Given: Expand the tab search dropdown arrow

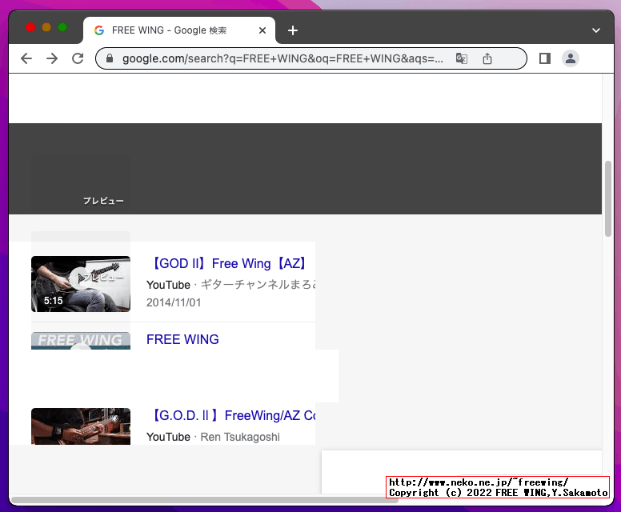Looking at the screenshot, I should [x=596, y=30].
